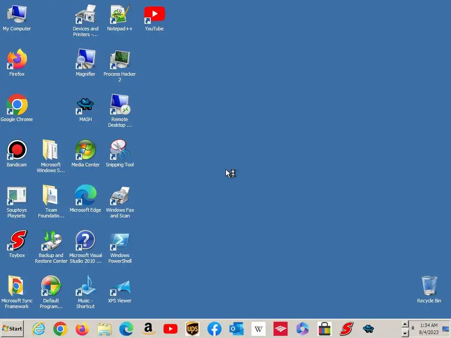This screenshot has height=338, width=451.
Task: Open UPS taskbar shortcut
Action: (x=192, y=328)
